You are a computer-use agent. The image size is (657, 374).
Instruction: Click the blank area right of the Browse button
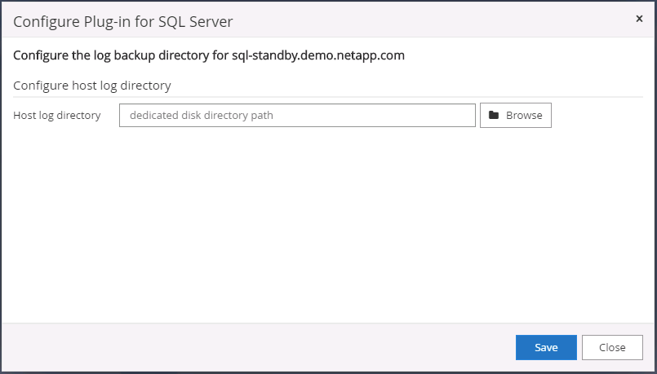(600, 116)
